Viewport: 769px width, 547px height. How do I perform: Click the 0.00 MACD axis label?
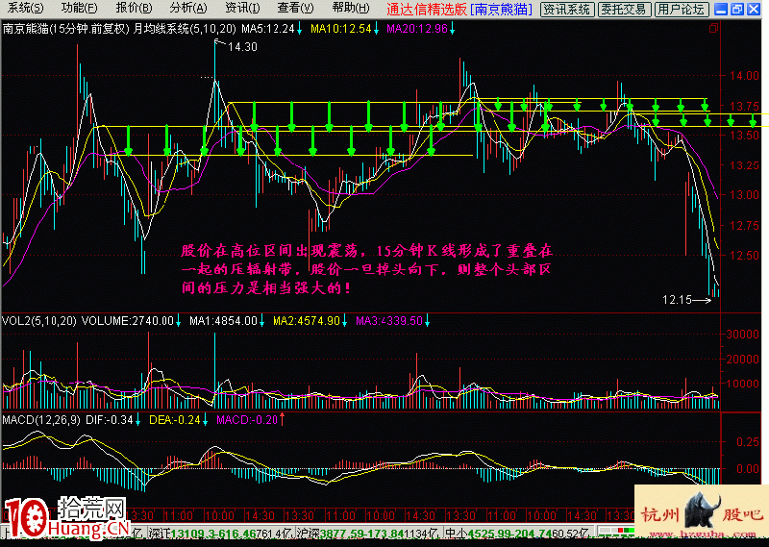(748, 469)
